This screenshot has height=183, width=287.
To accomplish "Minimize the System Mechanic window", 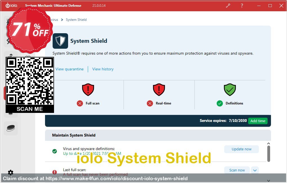I will (x=259, y=6).
